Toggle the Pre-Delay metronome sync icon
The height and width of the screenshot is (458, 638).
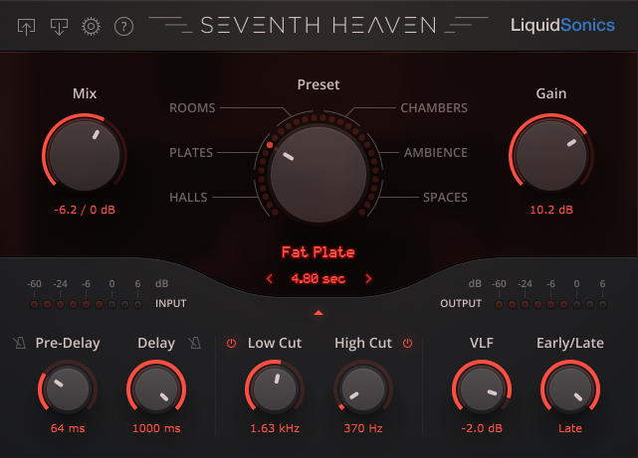coord(19,343)
